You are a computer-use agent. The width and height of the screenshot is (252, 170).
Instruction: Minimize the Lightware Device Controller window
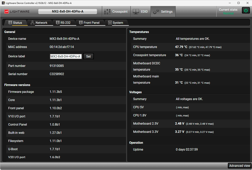[229, 3]
